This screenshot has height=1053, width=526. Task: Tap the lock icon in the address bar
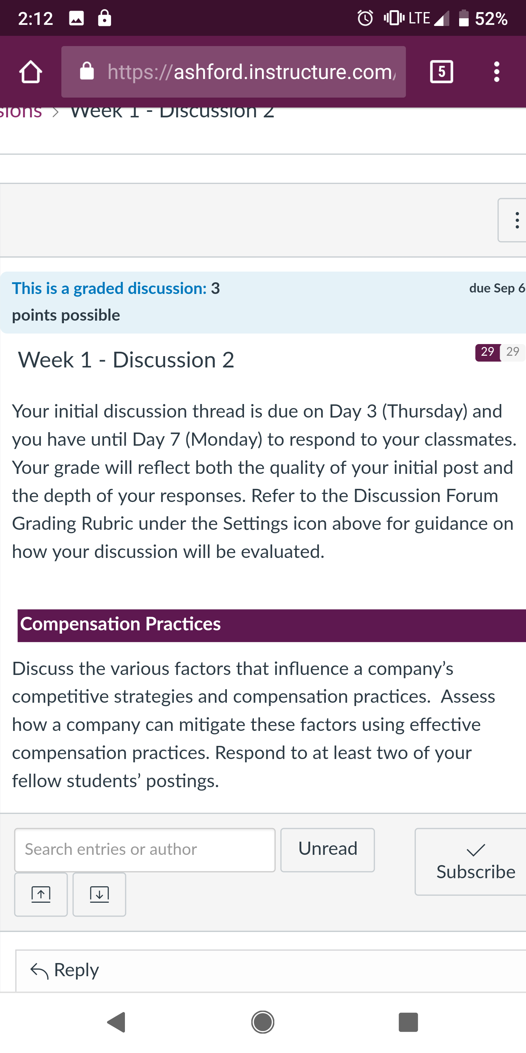click(x=87, y=71)
